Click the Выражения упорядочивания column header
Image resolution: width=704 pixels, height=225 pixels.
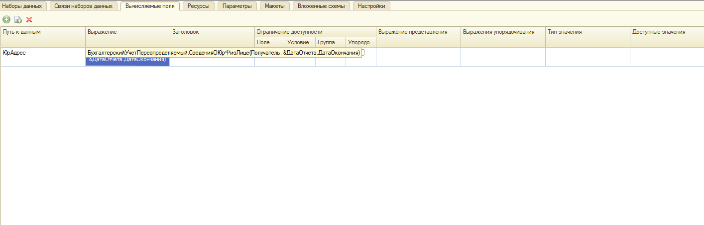[x=503, y=37]
